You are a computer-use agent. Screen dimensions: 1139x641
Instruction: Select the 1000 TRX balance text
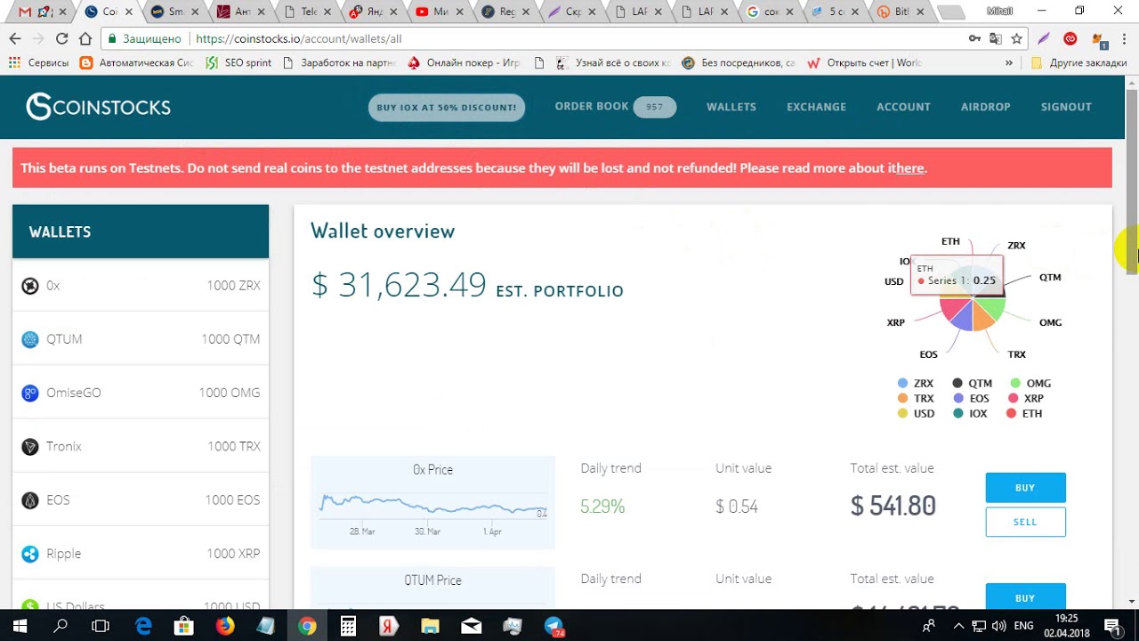(234, 446)
